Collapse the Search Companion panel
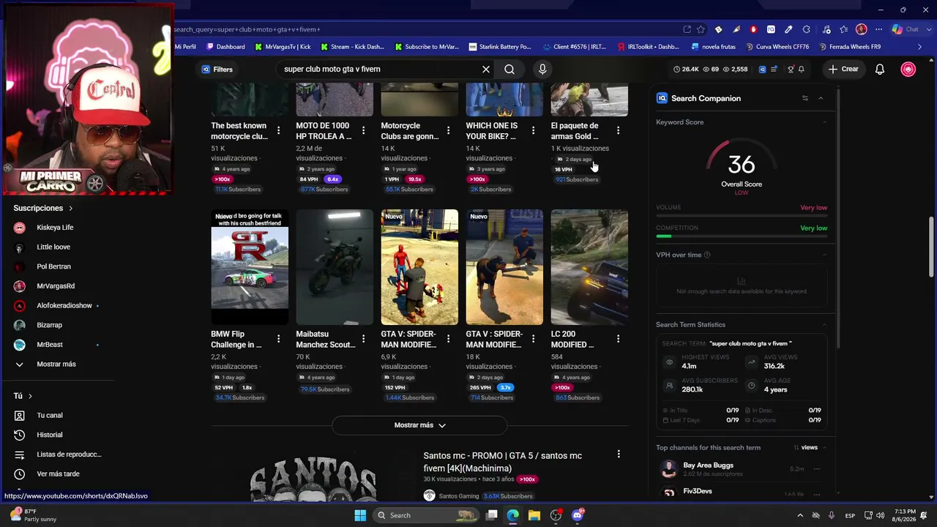Image resolution: width=937 pixels, height=527 pixels. [821, 98]
